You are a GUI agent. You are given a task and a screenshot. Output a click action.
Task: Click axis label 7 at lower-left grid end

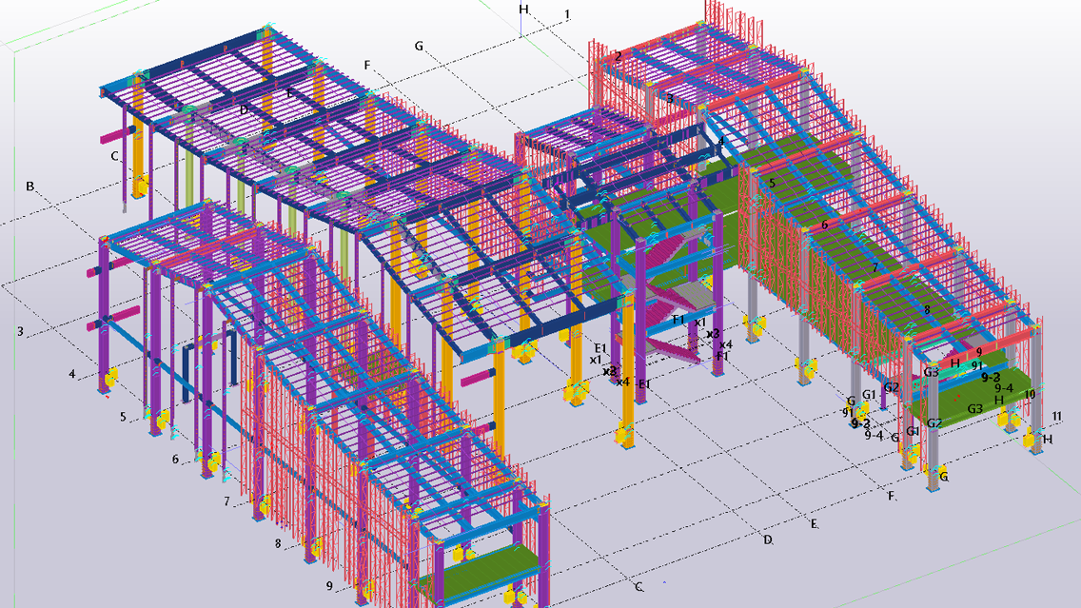[x=226, y=501]
